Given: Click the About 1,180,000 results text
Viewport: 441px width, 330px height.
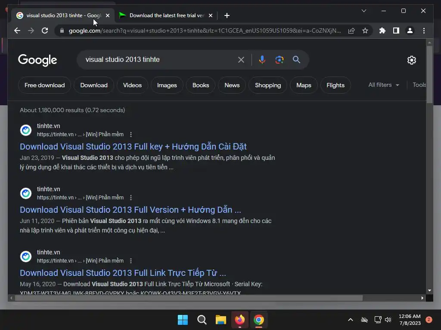Looking at the screenshot, I should click(72, 110).
